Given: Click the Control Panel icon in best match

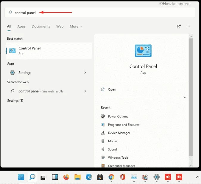Looking at the screenshot, I should pyautogui.click(x=12, y=51).
